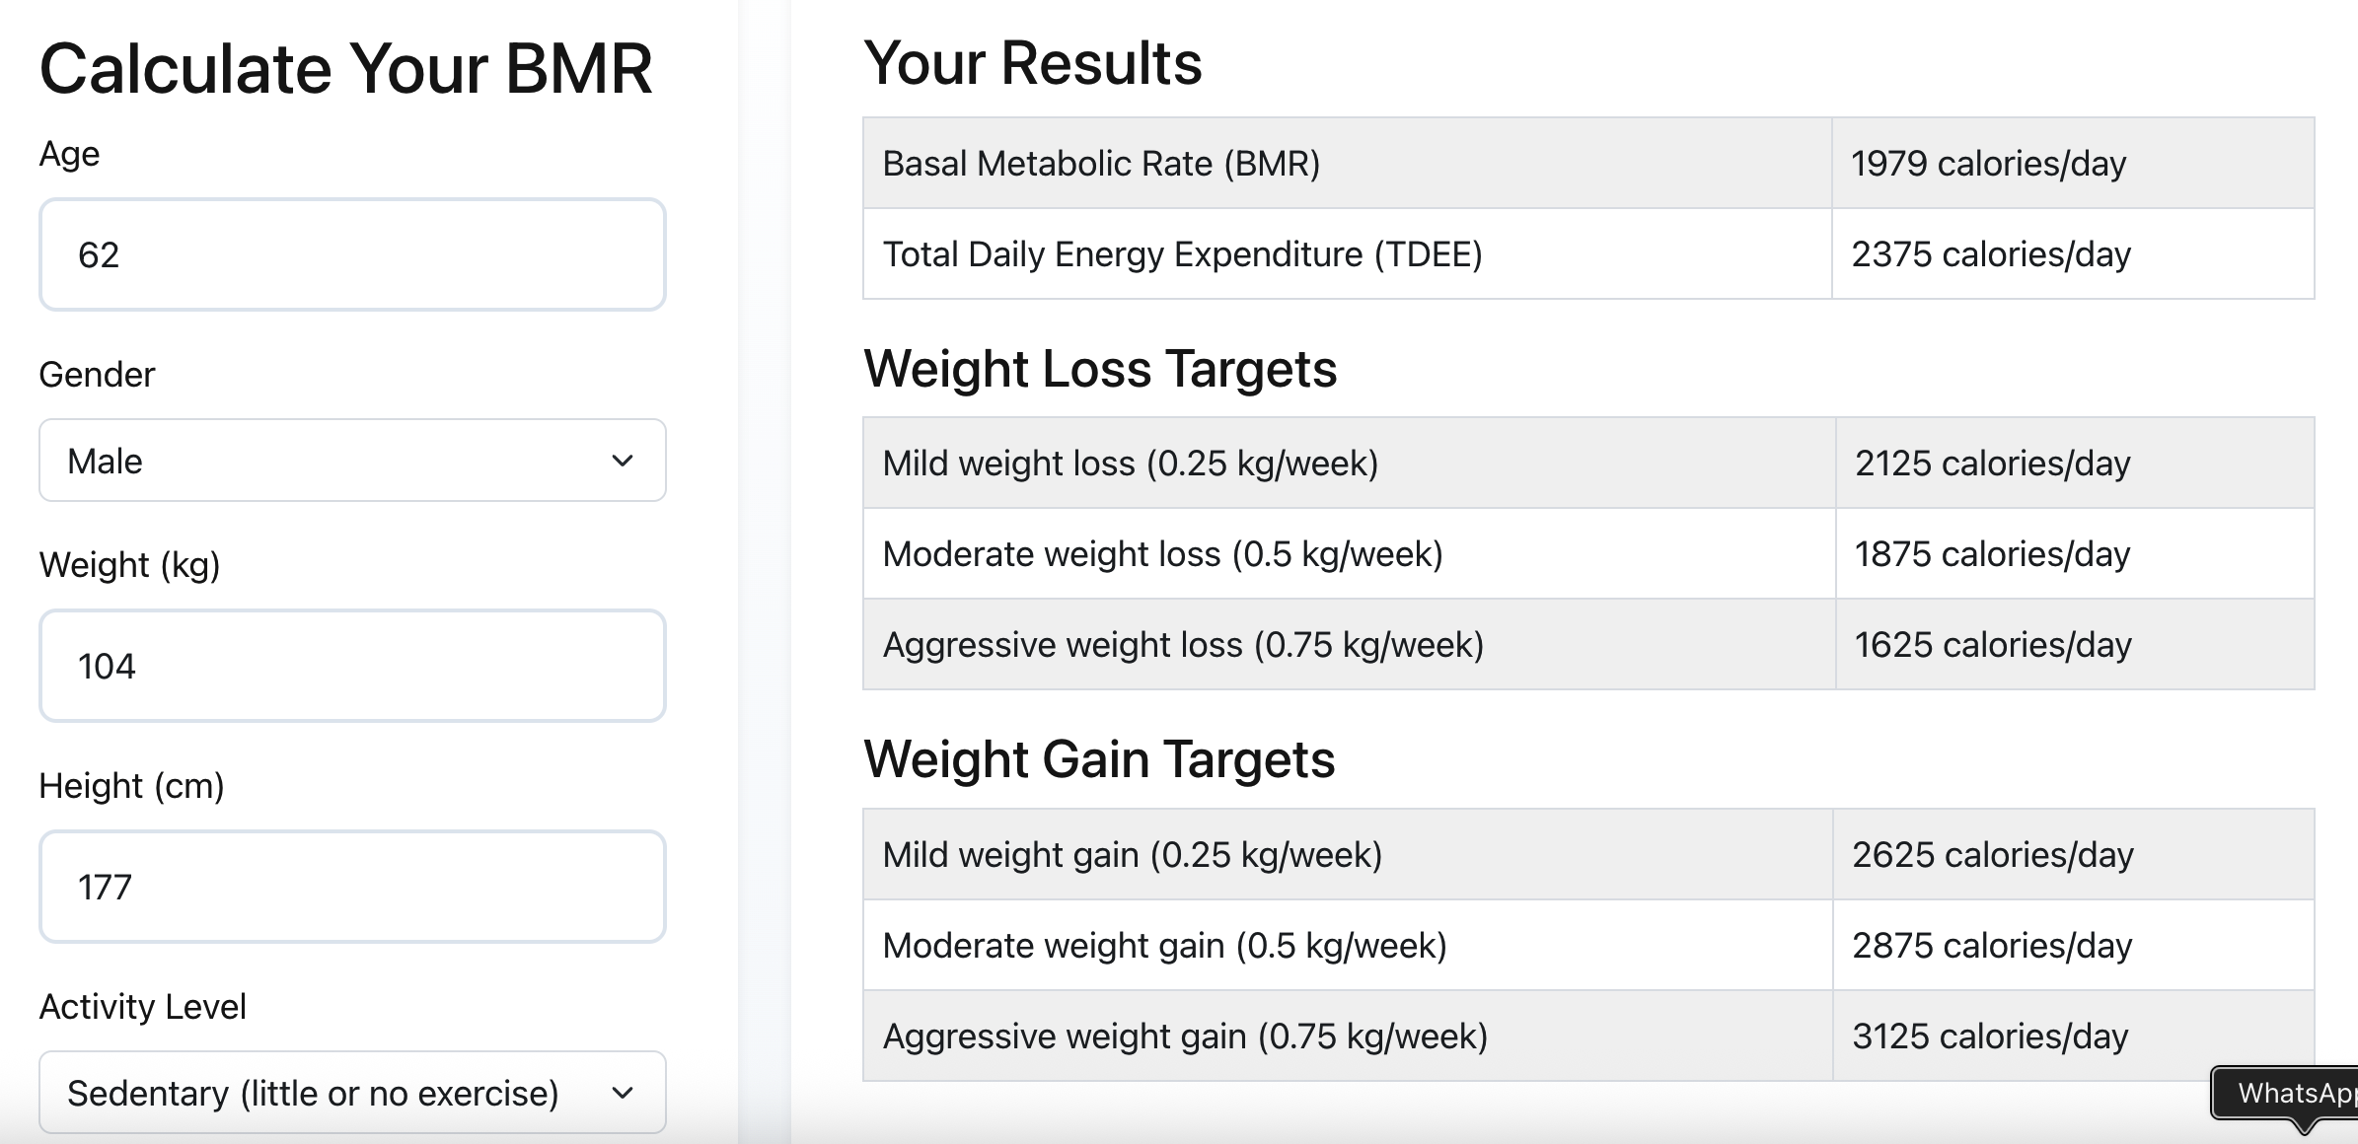Click the Total Daily Energy Expenditure (TDEE) row

pos(1588,253)
